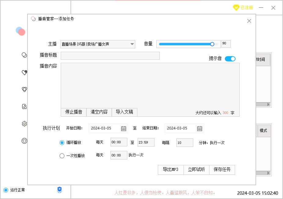
Task: Adjust the 音量 volume slider handle
Action: pyautogui.click(x=212, y=44)
